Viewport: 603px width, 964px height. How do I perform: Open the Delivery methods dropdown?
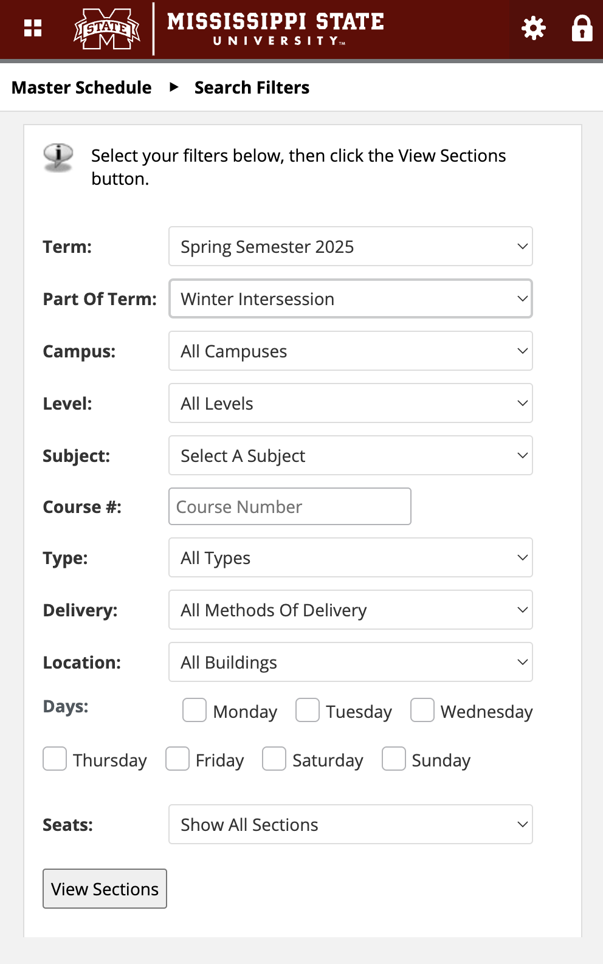[x=351, y=610]
